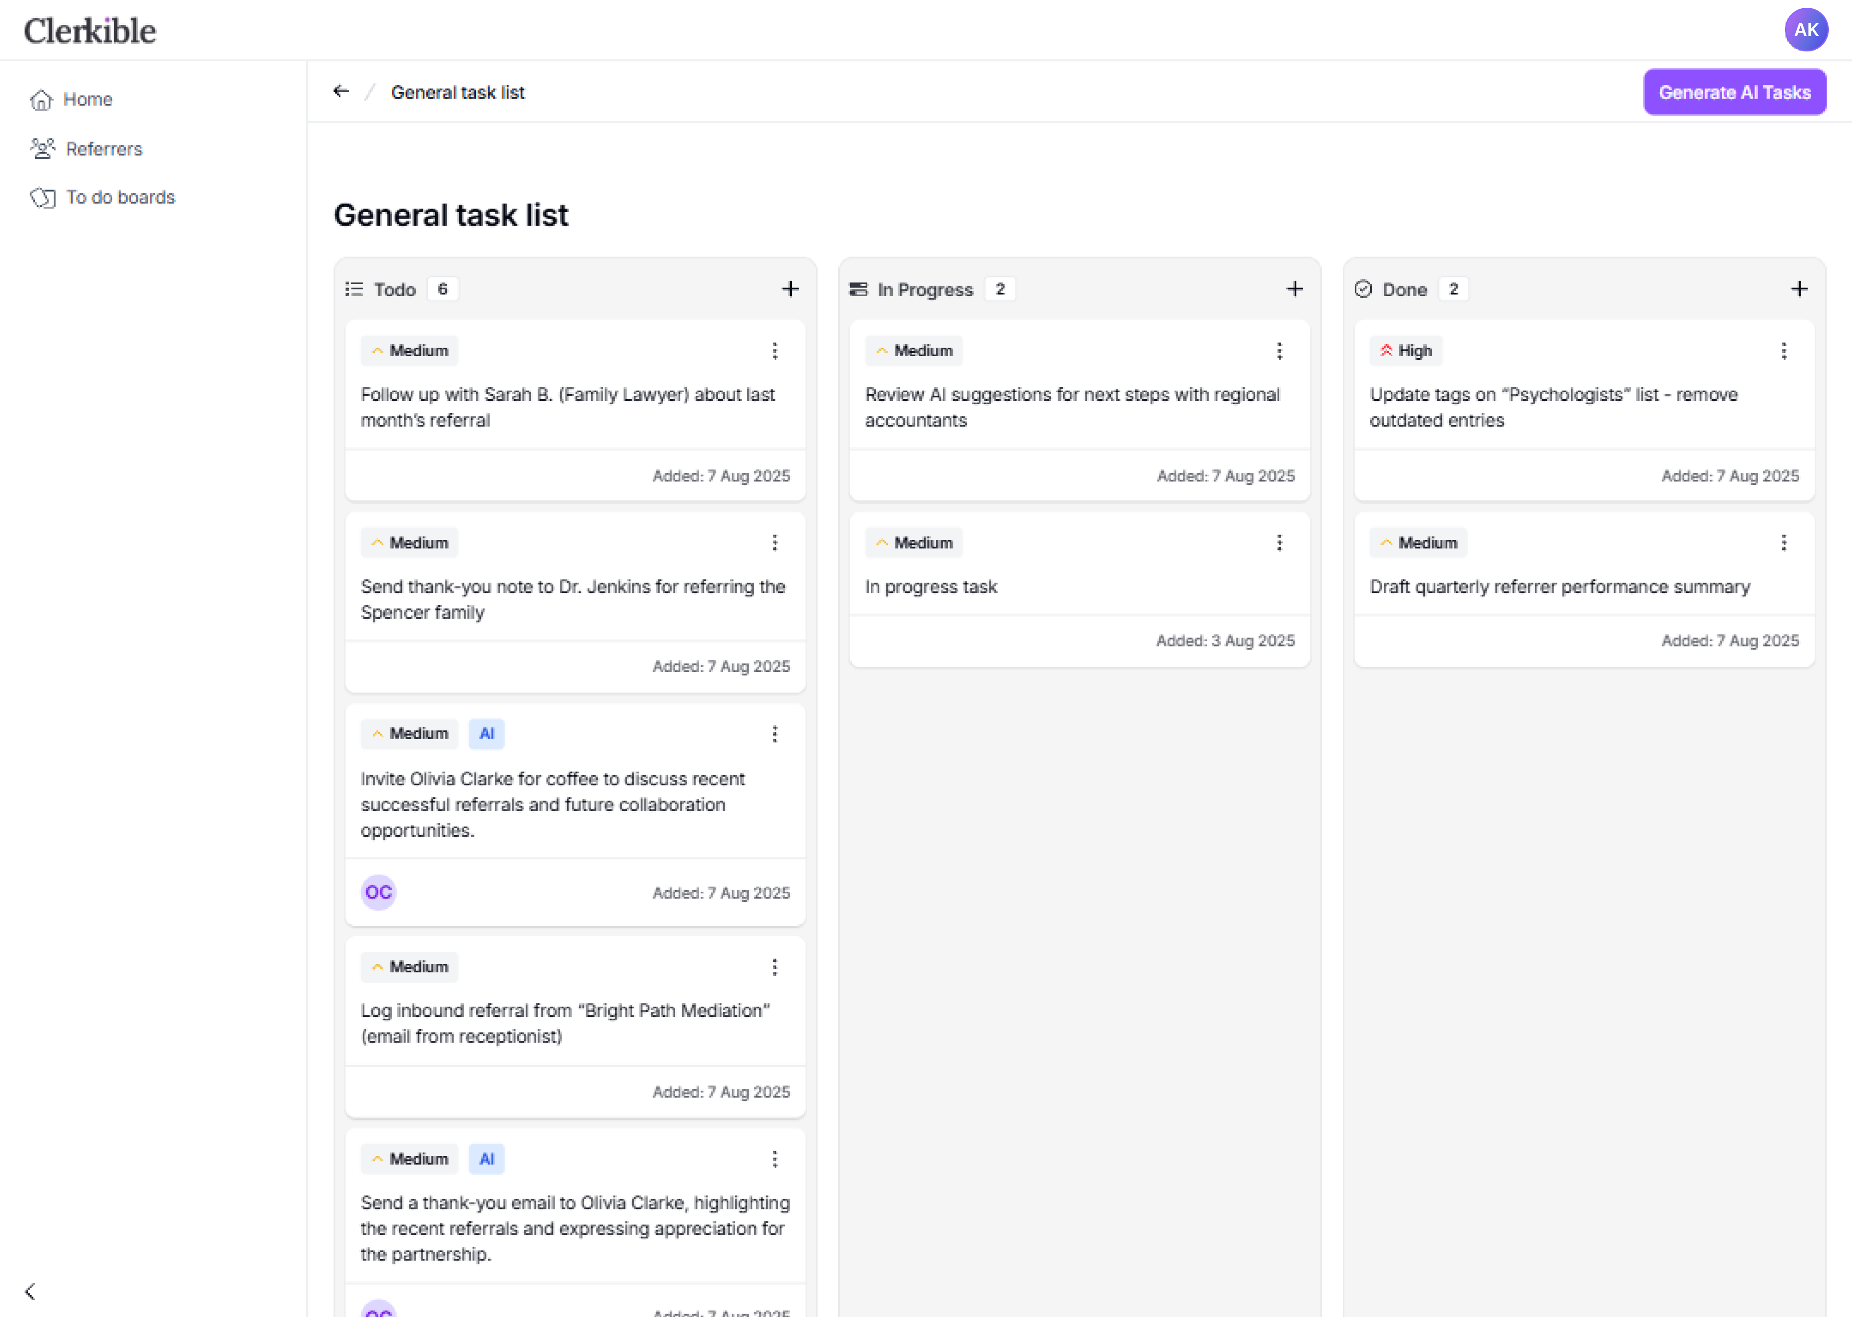The width and height of the screenshot is (1852, 1317).
Task: Add new task to Todo column
Action: (790, 289)
